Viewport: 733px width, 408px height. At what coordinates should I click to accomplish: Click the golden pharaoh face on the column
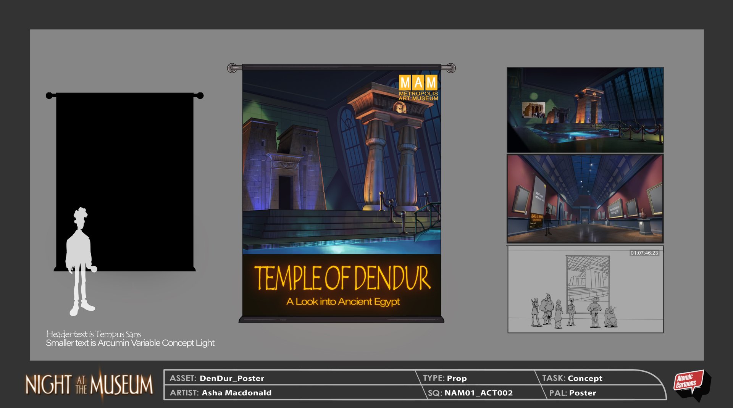point(400,108)
